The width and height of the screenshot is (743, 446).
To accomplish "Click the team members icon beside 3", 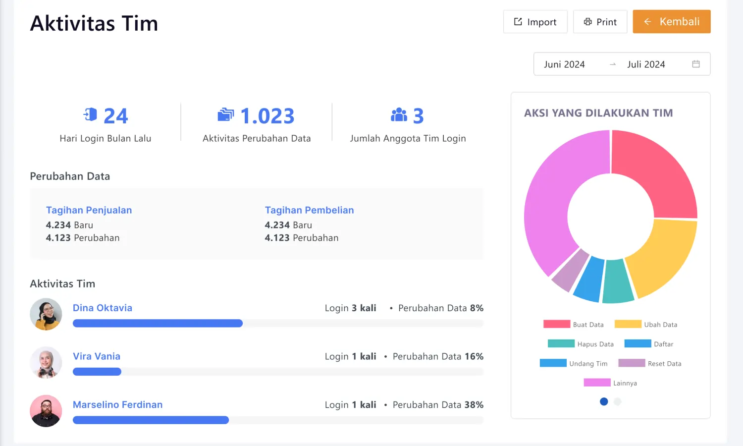I will tap(399, 115).
